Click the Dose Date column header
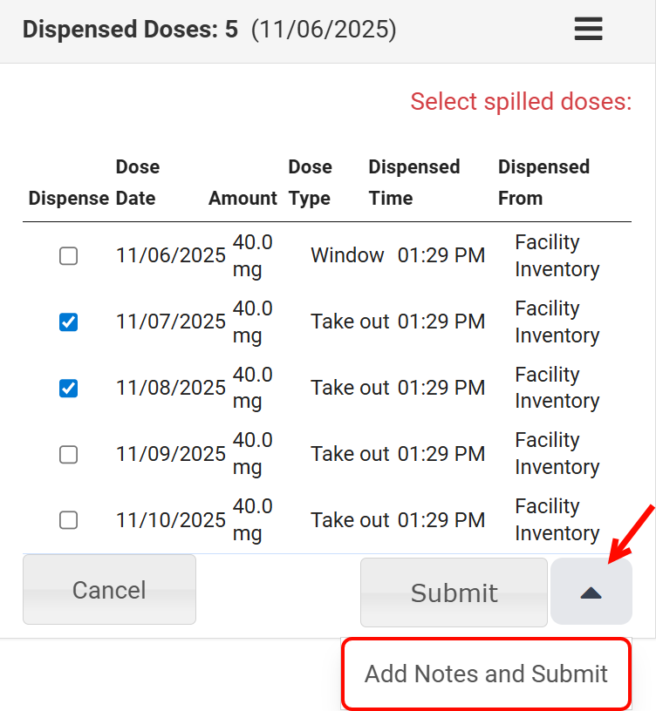This screenshot has height=711, width=656. (x=137, y=182)
